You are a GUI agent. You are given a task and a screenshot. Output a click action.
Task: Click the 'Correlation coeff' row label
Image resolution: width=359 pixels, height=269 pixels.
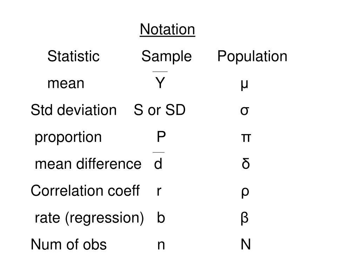[85, 191]
